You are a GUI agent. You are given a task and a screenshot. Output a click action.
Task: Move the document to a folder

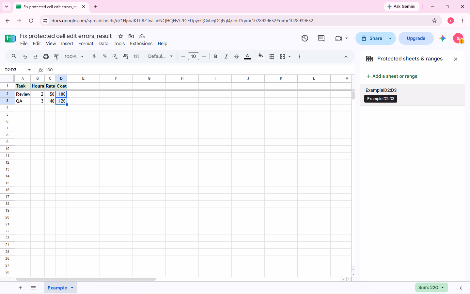pos(131,36)
